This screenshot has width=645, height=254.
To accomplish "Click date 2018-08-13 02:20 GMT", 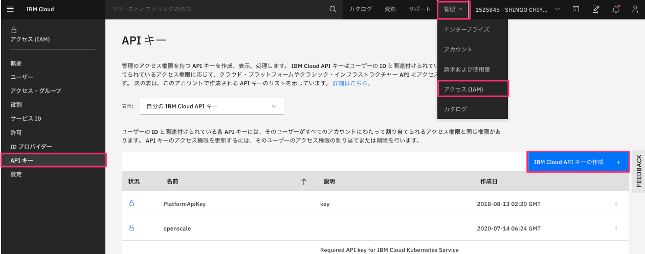I will point(508,204).
